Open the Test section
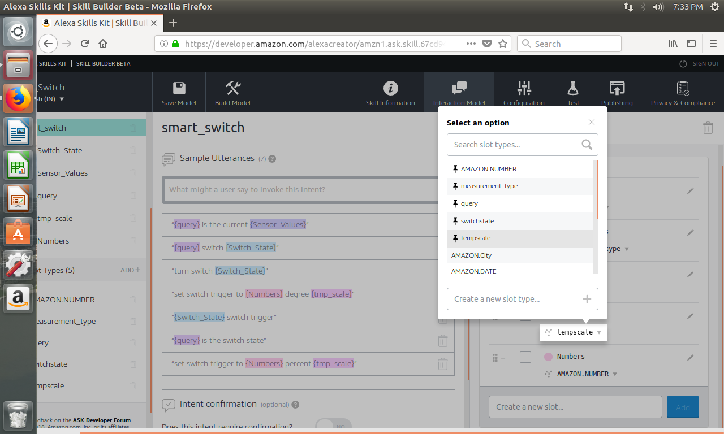This screenshot has width=724, height=434. (573, 94)
